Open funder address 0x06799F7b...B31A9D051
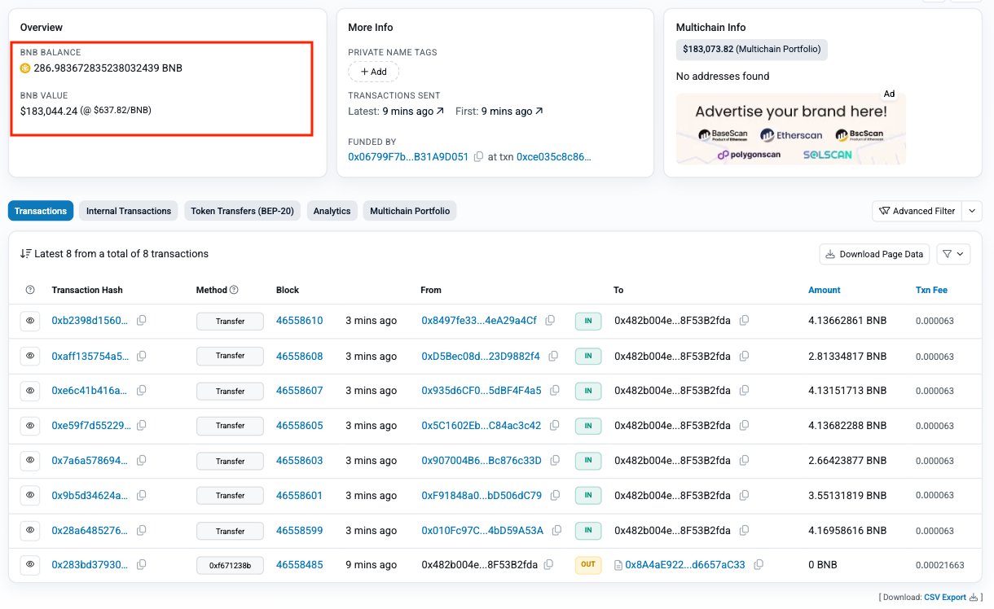The width and height of the screenshot is (994, 609). tap(408, 156)
